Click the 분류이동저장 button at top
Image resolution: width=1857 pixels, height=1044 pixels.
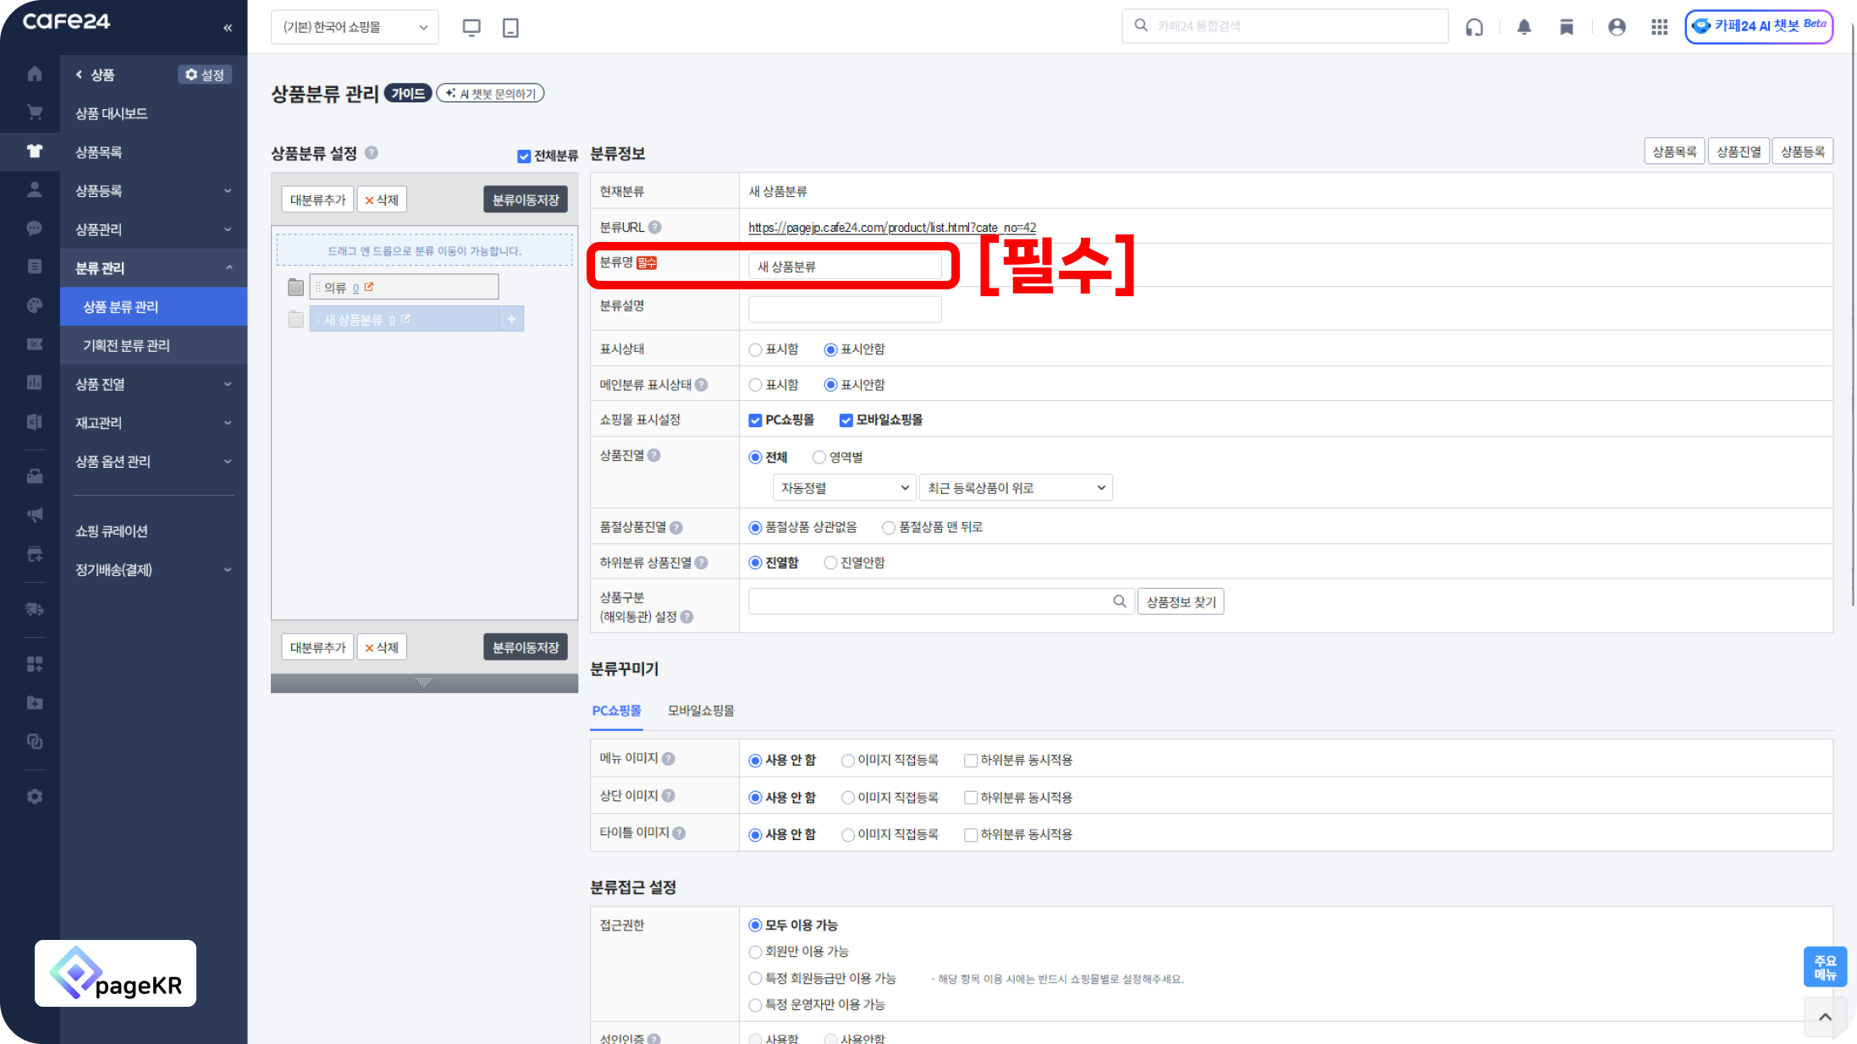pyautogui.click(x=526, y=200)
